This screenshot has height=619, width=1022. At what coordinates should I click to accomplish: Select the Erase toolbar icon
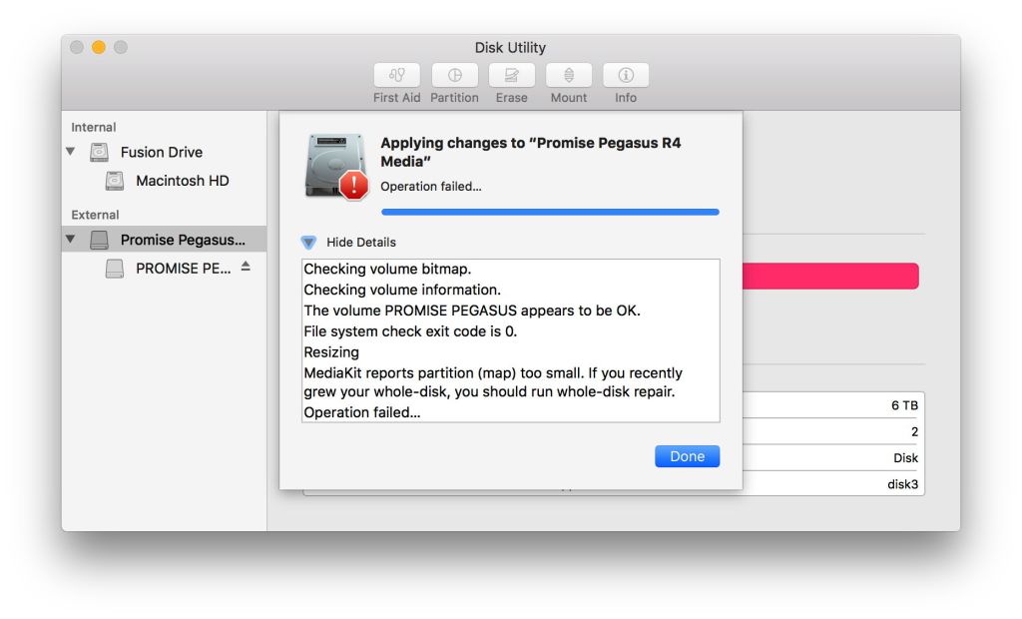click(512, 76)
